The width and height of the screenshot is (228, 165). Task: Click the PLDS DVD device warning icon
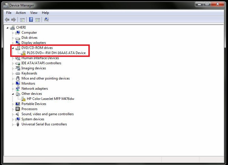(23, 53)
